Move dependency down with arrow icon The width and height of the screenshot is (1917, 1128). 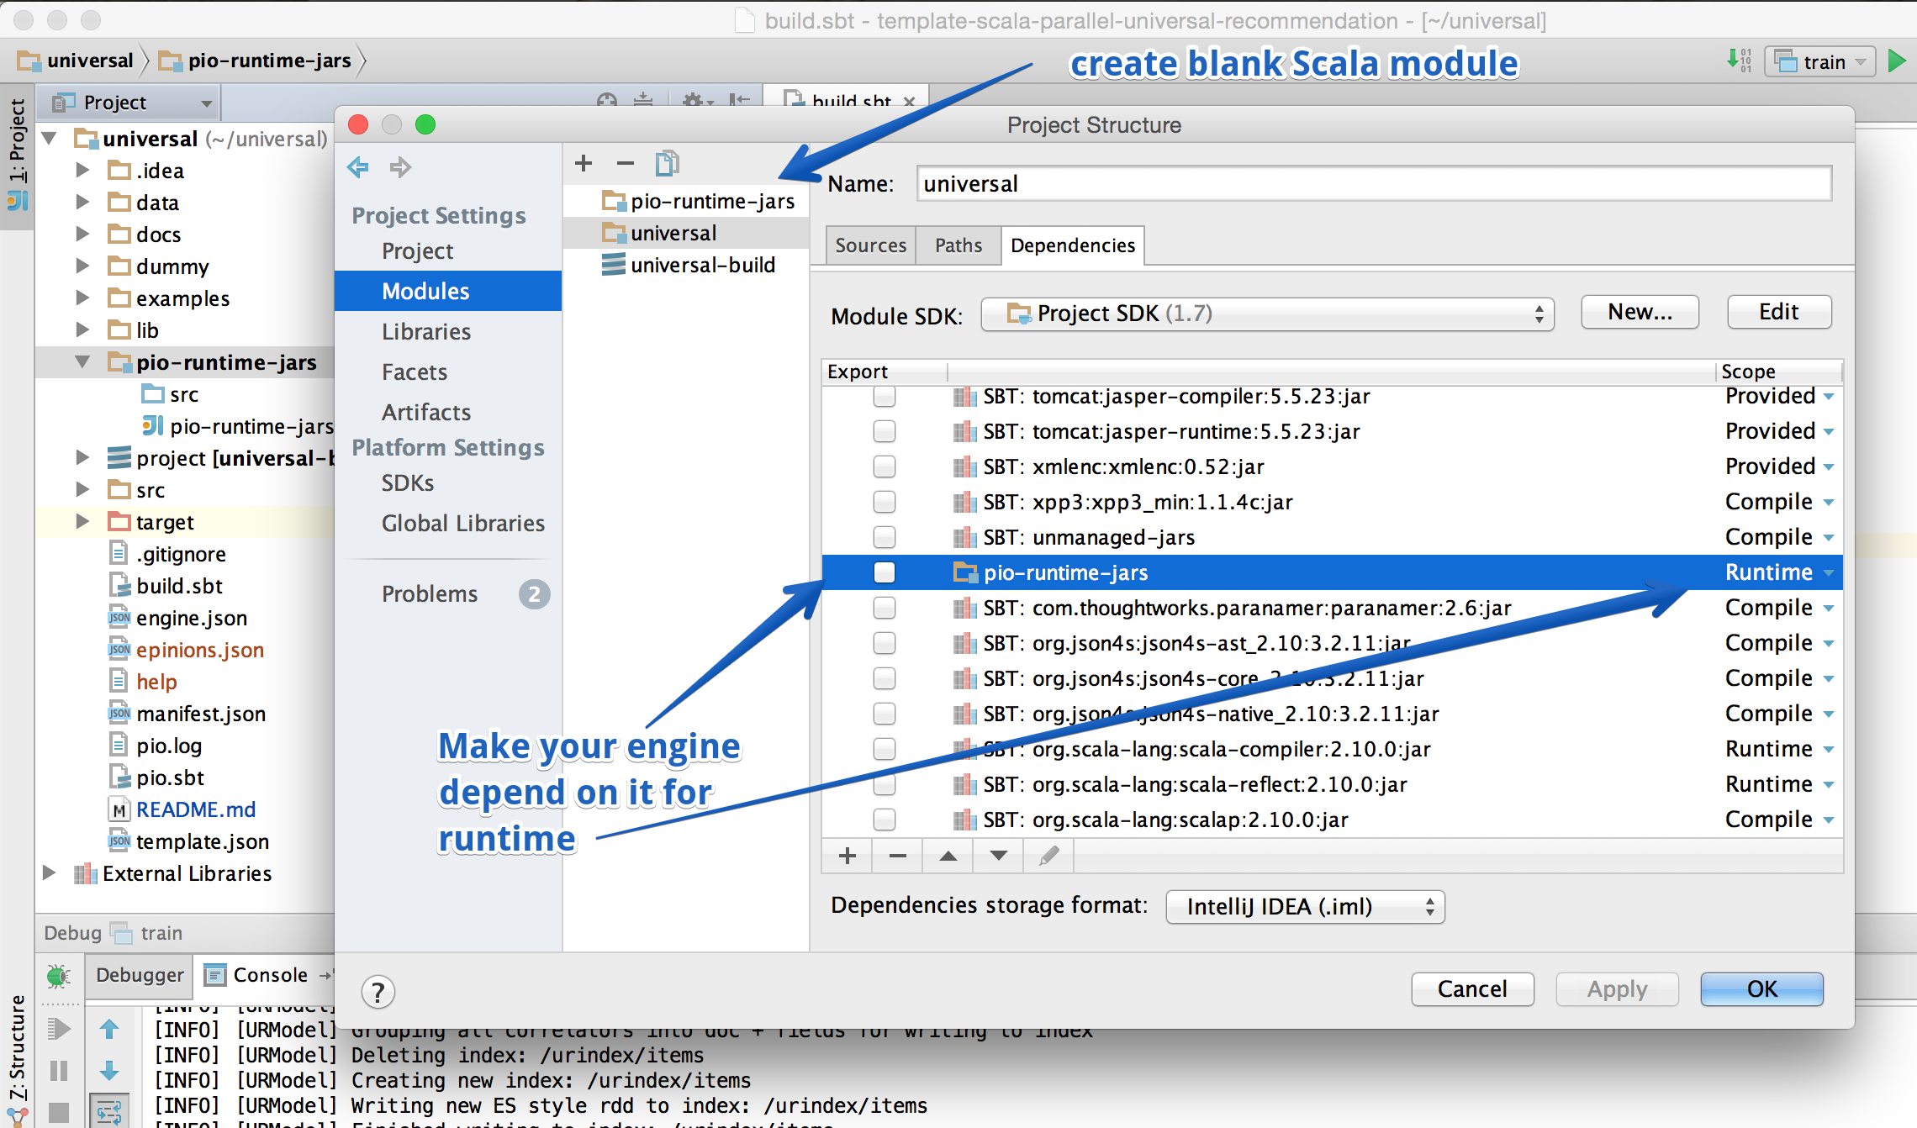click(x=998, y=856)
